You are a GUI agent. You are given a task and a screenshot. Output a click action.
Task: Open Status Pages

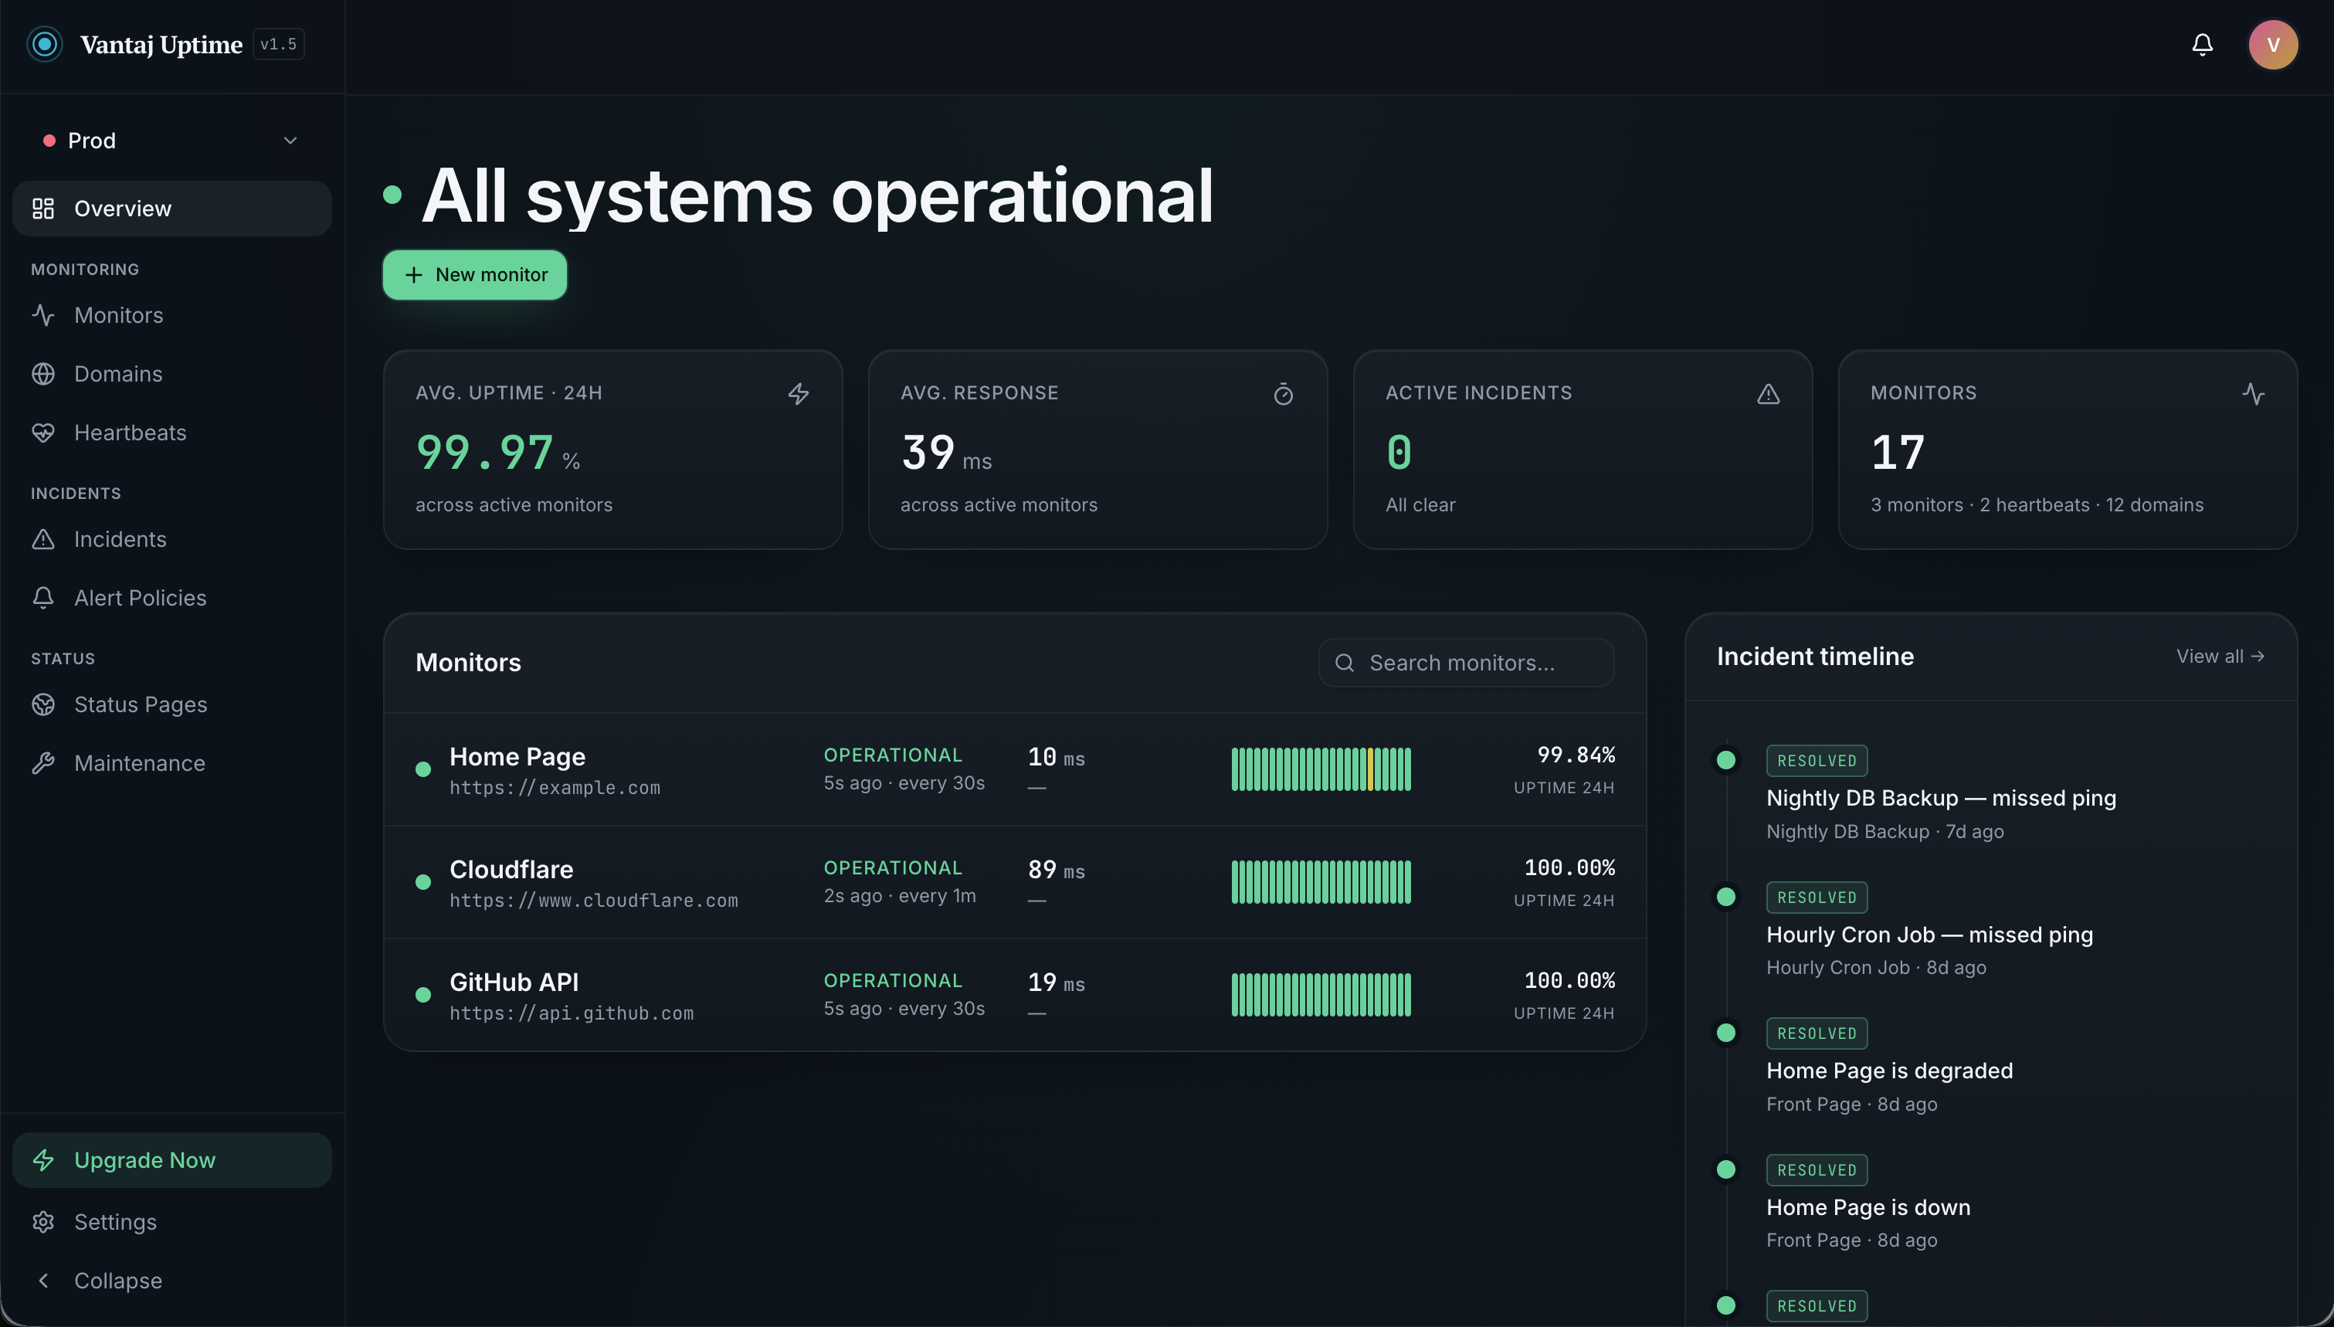pos(172,704)
